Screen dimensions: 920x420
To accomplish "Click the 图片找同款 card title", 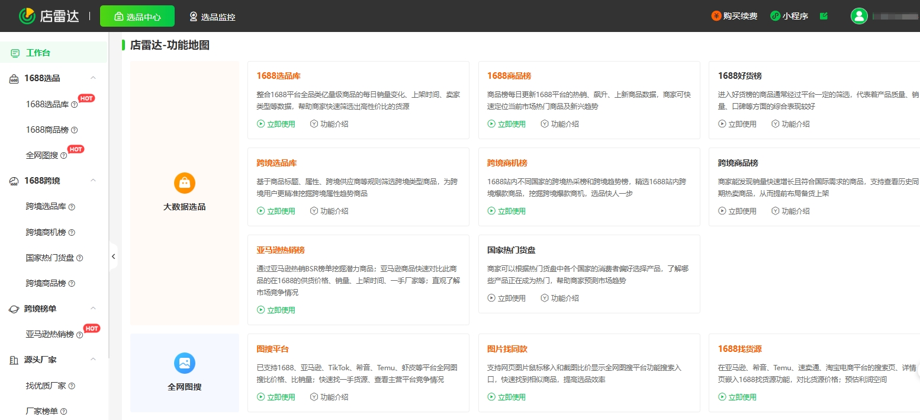I will pyautogui.click(x=507, y=349).
